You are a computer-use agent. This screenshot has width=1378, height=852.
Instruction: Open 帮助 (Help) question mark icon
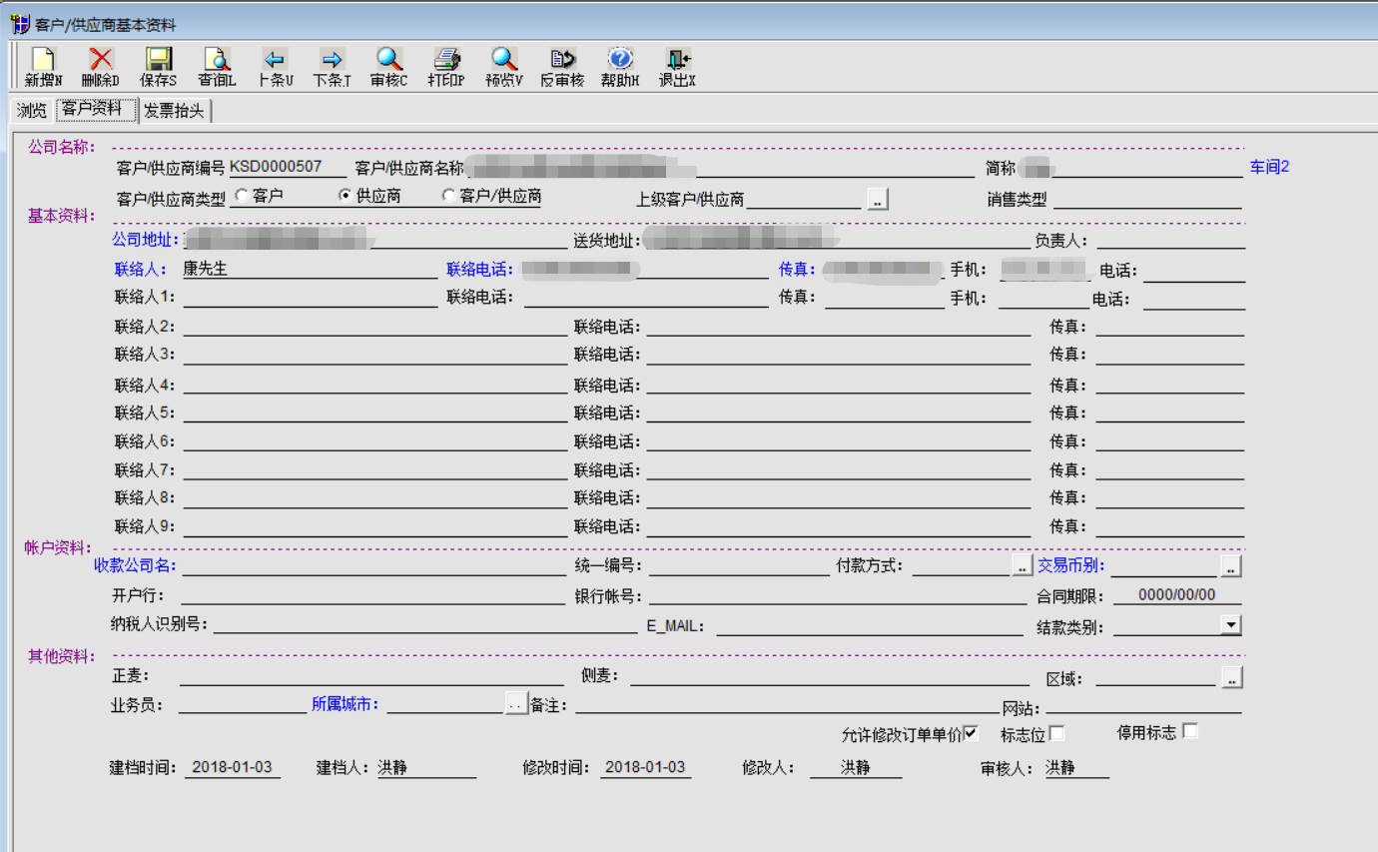[x=620, y=60]
